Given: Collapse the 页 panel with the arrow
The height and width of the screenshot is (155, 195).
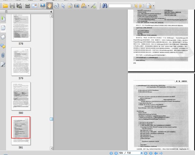Looking at the screenshot, I should click(x=51, y=12).
